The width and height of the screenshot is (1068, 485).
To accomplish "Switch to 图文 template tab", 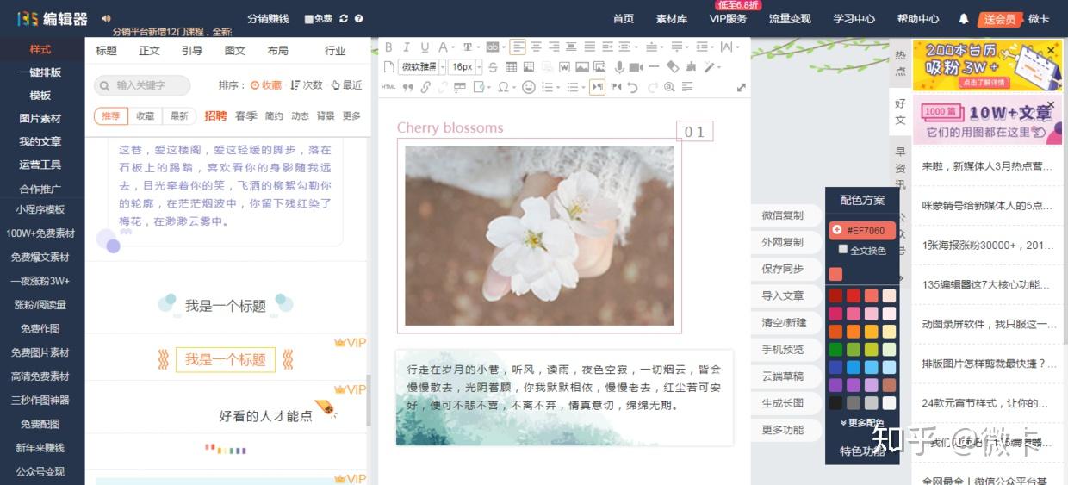I will pyautogui.click(x=235, y=51).
